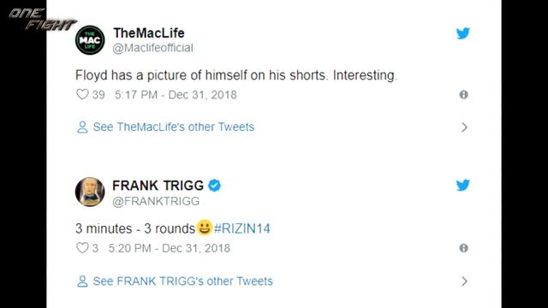The width and height of the screenshot is (548, 308).
Task: Open info icon on TheMacLife tweet
Action: (464, 95)
